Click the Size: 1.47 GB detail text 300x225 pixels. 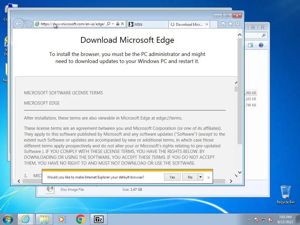click(132, 190)
